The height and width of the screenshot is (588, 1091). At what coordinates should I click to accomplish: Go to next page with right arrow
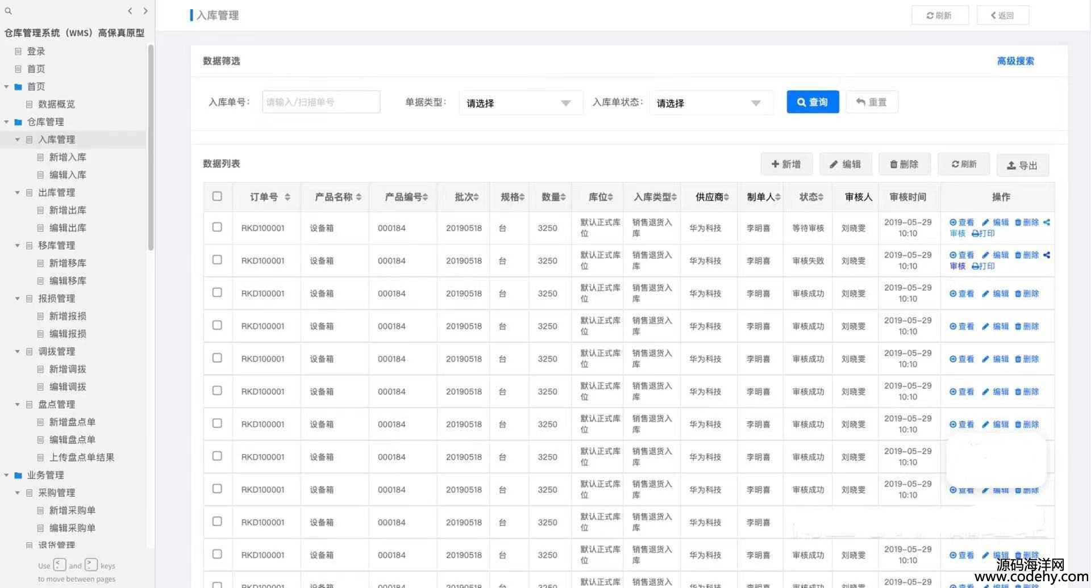click(145, 11)
